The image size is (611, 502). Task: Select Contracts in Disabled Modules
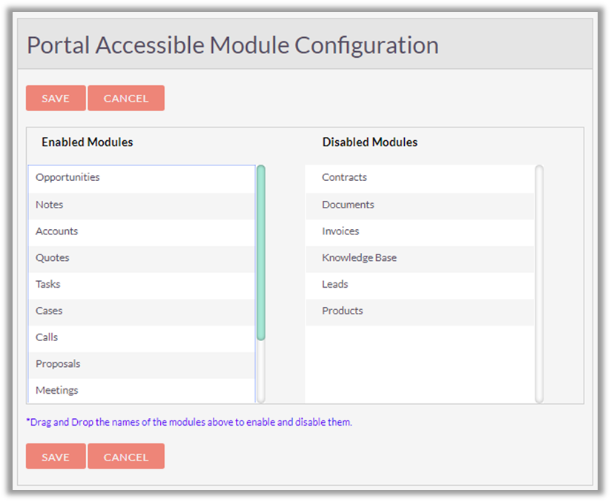(345, 177)
